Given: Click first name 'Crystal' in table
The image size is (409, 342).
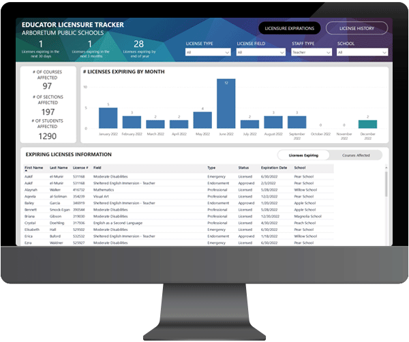Looking at the screenshot, I should (x=30, y=223).
